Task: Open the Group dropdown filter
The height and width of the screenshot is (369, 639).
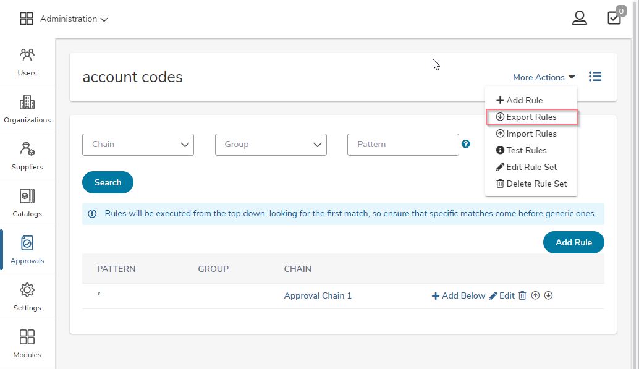Action: pyautogui.click(x=271, y=145)
